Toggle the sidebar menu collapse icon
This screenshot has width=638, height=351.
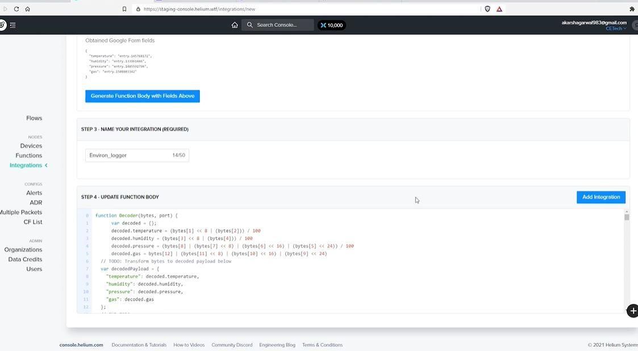[x=13, y=25]
